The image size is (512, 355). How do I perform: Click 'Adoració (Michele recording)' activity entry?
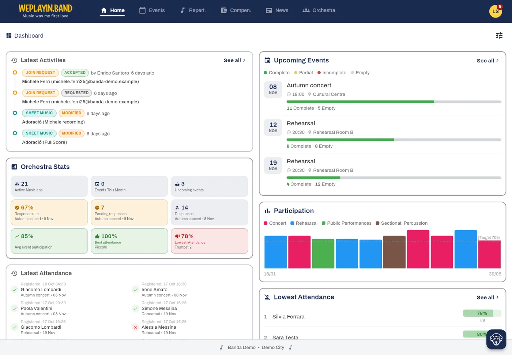coord(53,122)
